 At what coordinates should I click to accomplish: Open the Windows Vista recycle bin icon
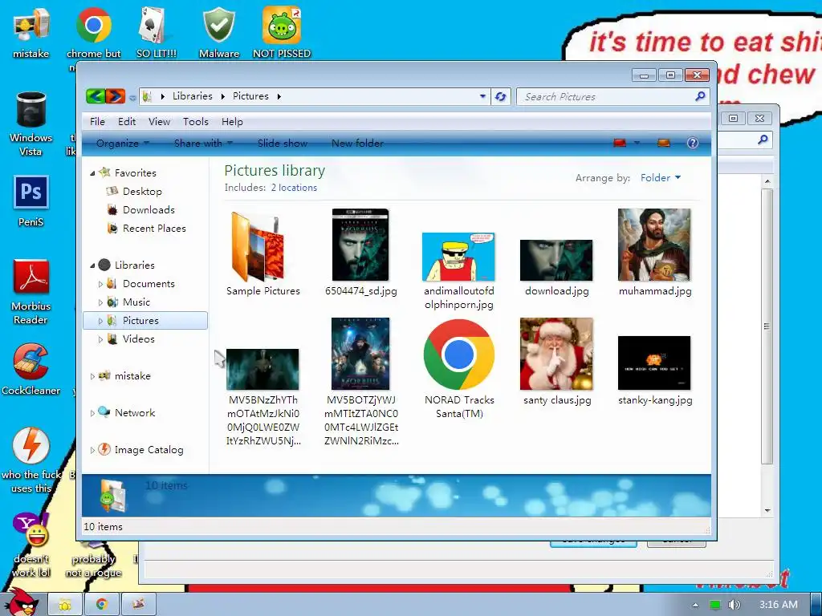point(31,124)
